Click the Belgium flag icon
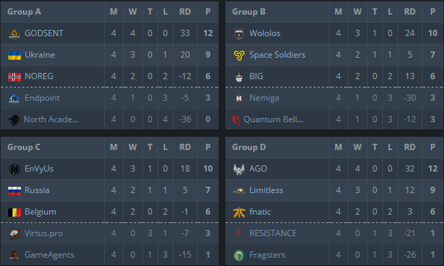 [x=15, y=212]
